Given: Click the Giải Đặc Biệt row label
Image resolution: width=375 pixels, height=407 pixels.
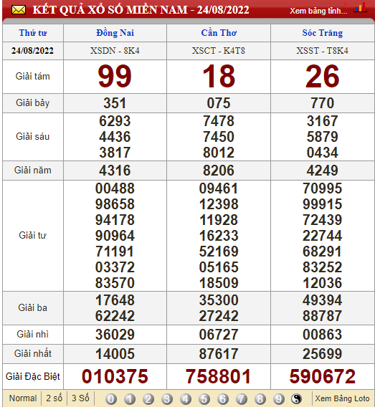Looking at the screenshot, I should pos(33,376).
